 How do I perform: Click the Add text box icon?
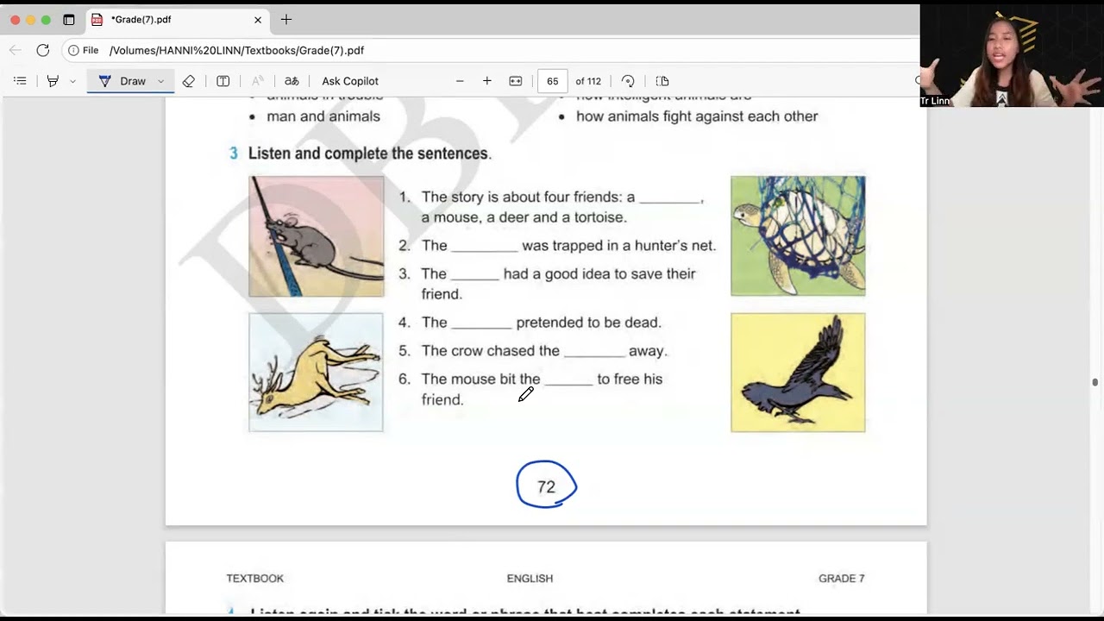pyautogui.click(x=223, y=81)
